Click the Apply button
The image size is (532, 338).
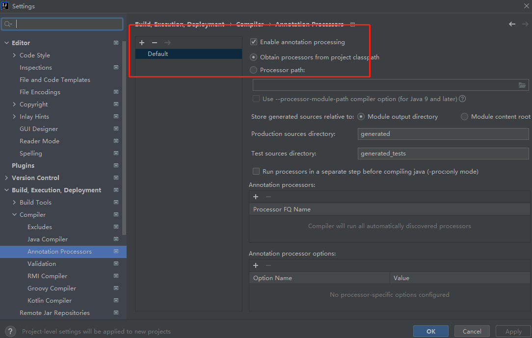pyautogui.click(x=513, y=331)
